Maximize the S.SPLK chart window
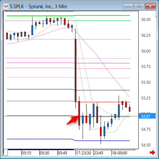Screen dimensions: 159x159 139,6
